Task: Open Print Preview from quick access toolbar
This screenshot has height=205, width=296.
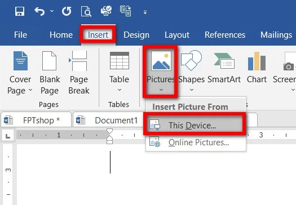Action: [x=86, y=11]
